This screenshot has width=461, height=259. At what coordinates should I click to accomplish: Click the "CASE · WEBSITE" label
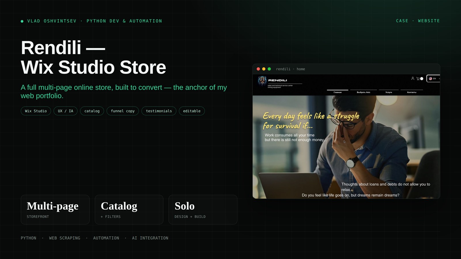point(418,21)
